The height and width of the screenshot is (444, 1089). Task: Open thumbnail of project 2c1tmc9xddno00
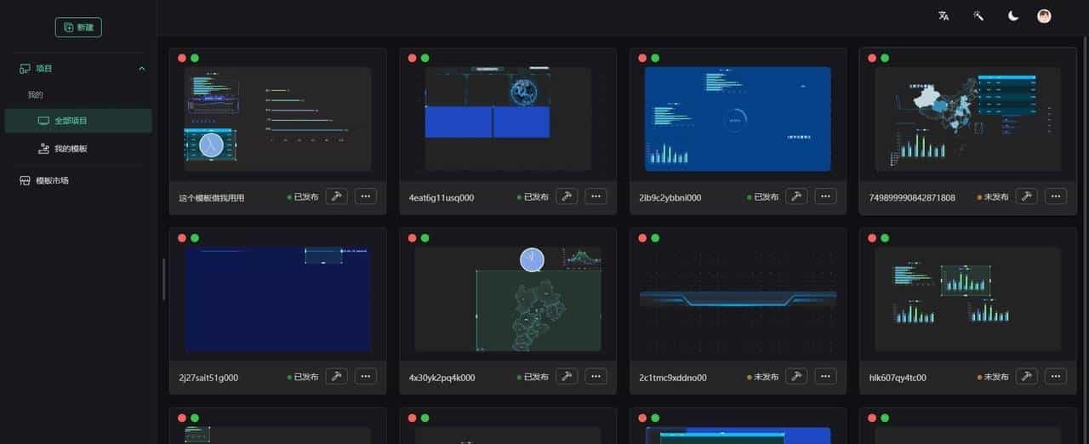pos(738,299)
